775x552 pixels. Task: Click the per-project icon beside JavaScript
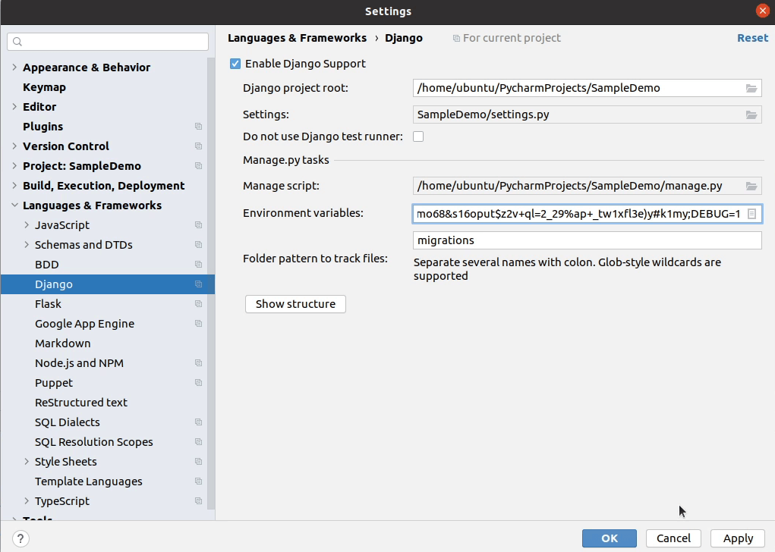[x=198, y=224]
